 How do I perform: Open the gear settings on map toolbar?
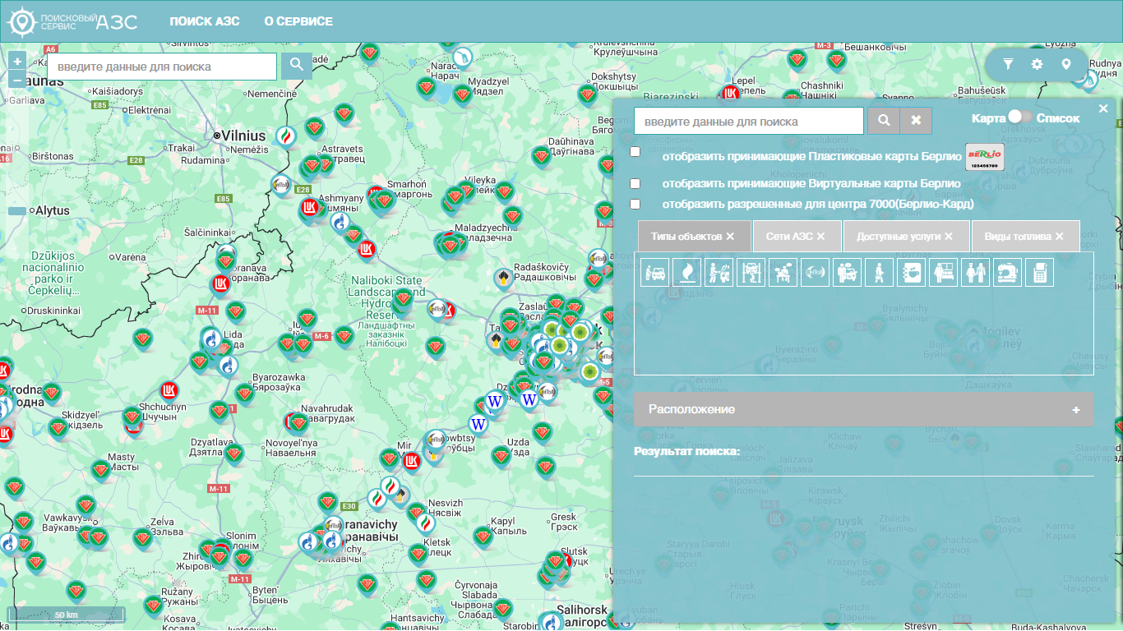coord(1037,64)
